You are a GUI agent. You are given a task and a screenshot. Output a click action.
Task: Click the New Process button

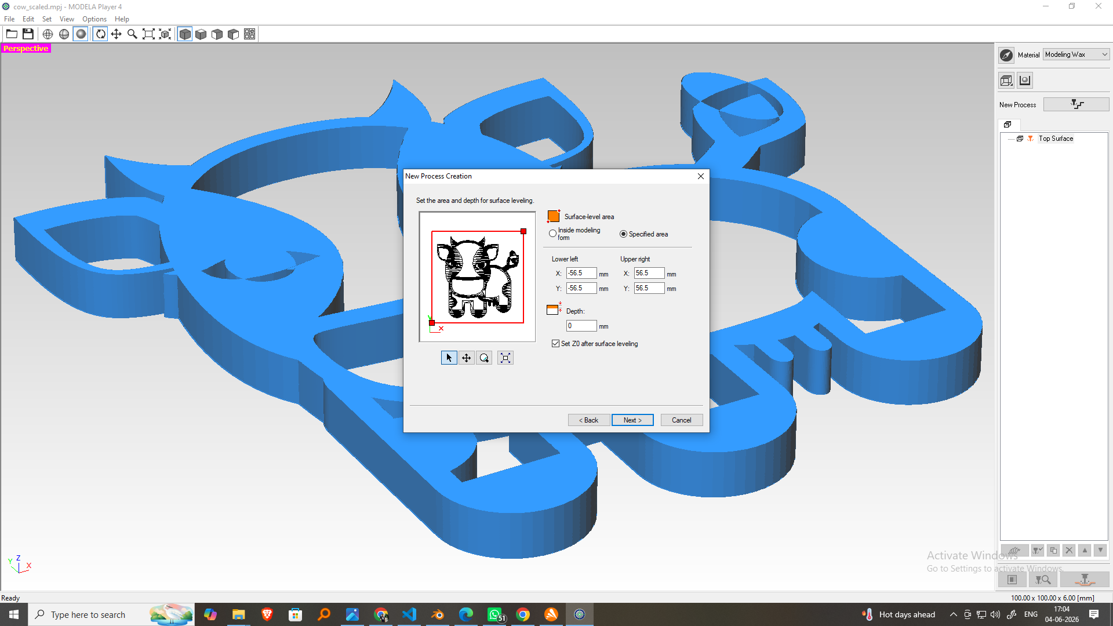1076,104
